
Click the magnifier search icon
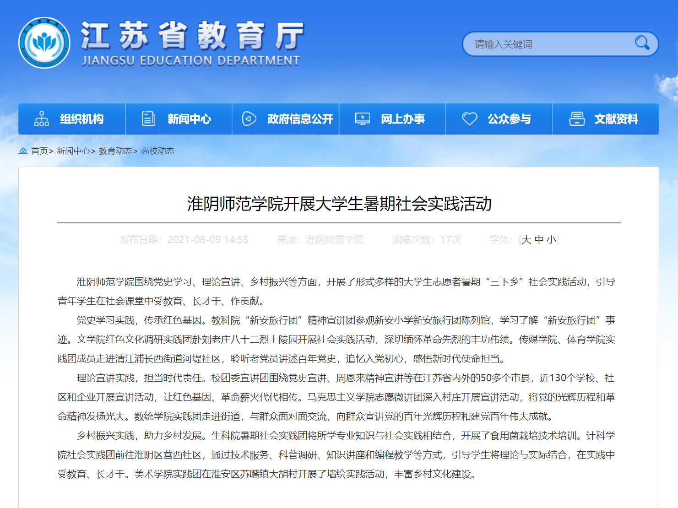(x=642, y=43)
